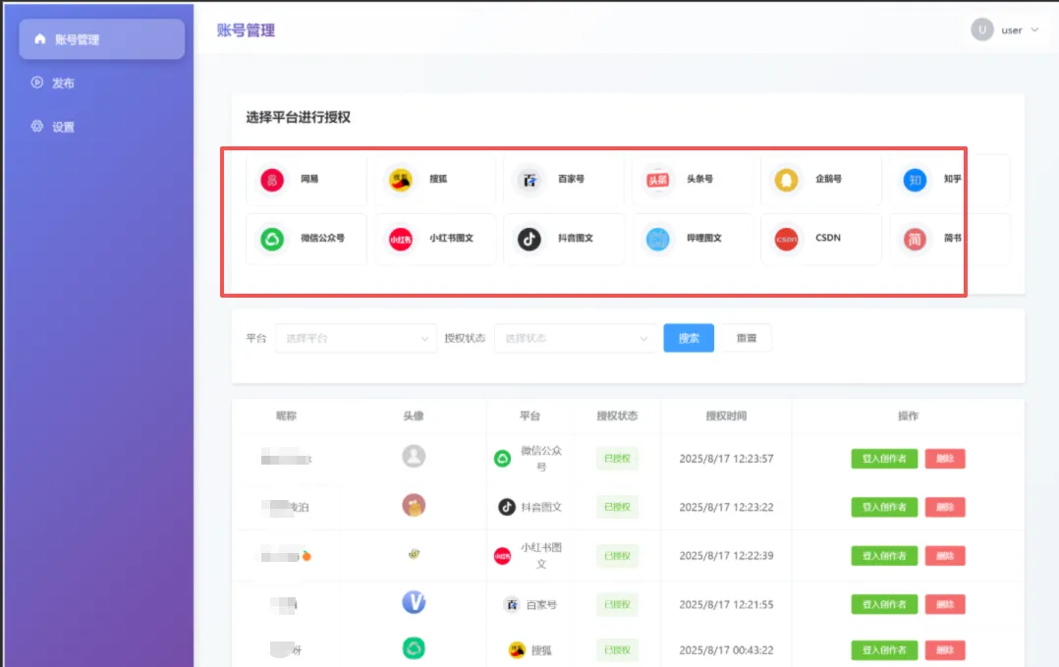Click the 搜狐 platform icon
The width and height of the screenshot is (1059, 667).
[x=434, y=180]
